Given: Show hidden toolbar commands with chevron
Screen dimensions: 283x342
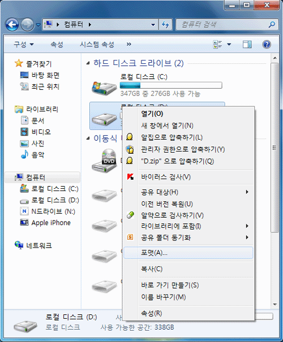Looking at the screenshot, I should pyautogui.click(x=129, y=45).
